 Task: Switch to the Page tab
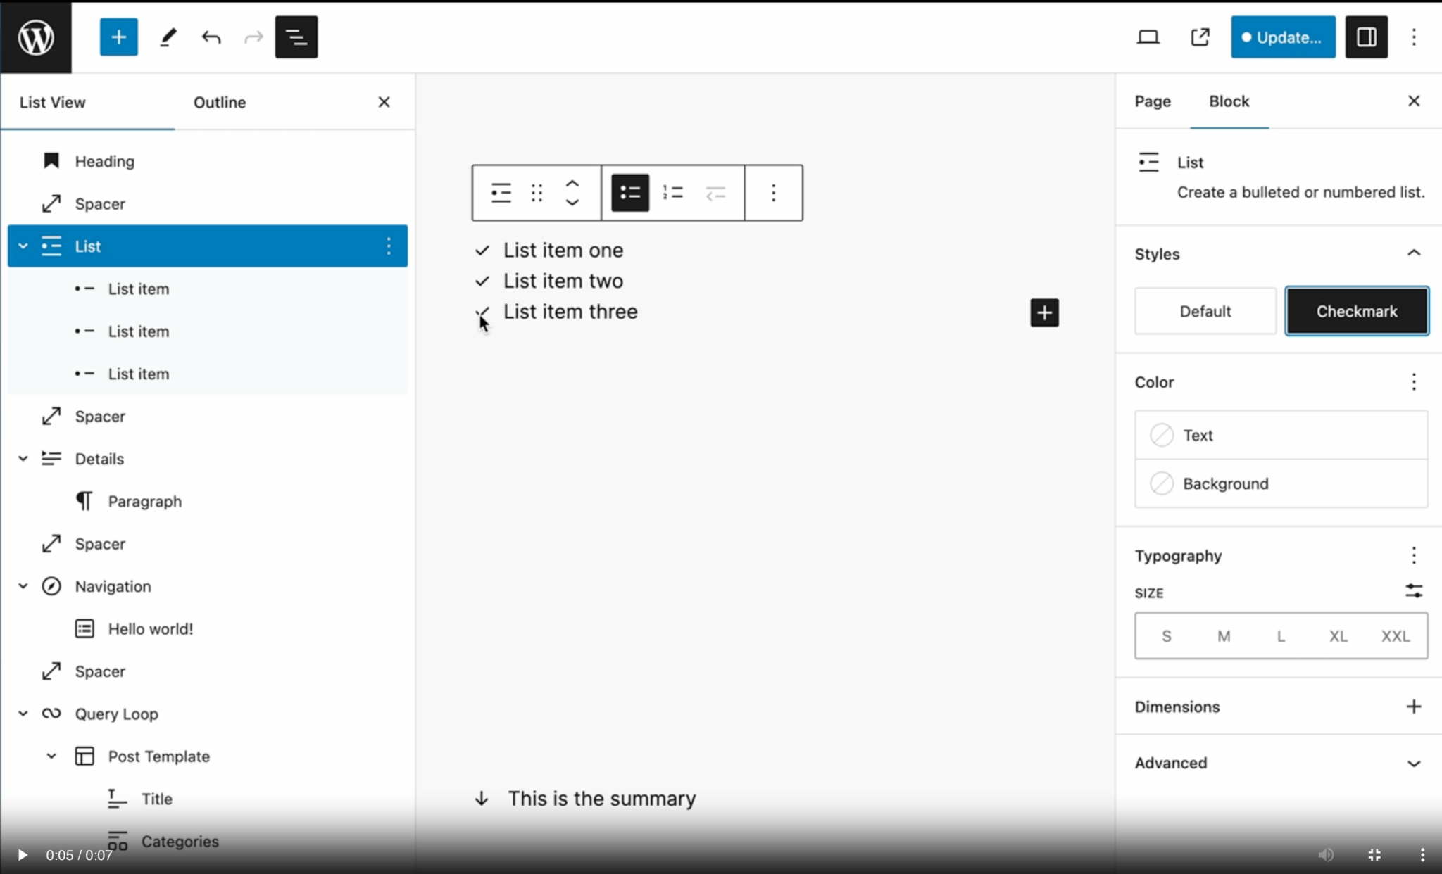(1152, 101)
